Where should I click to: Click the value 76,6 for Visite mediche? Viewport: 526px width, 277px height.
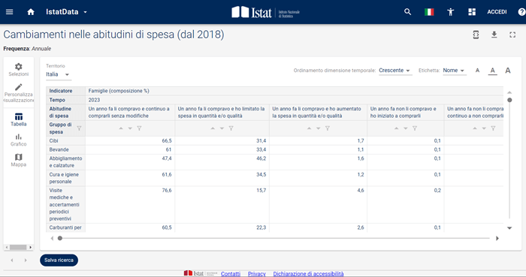pyautogui.click(x=167, y=190)
